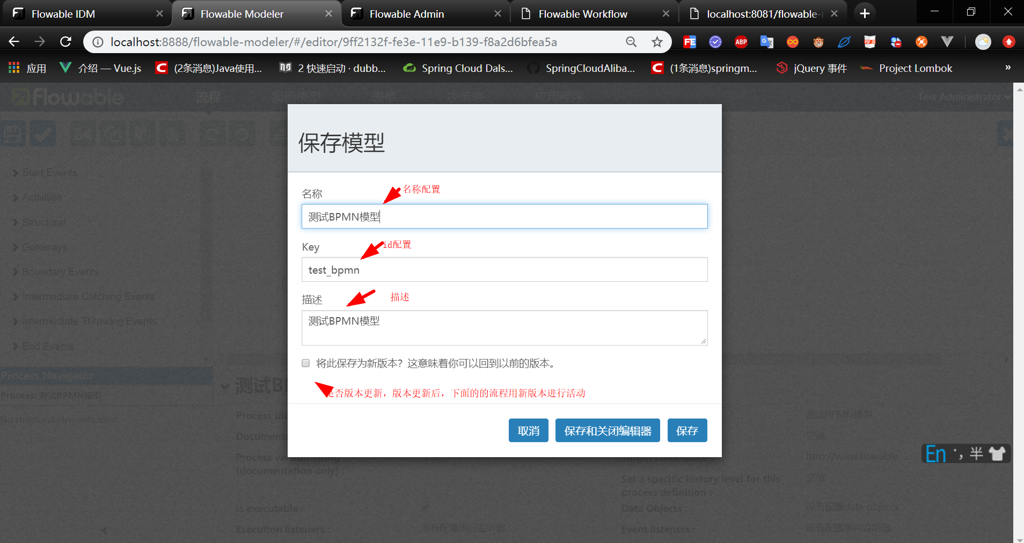Expand Structural palette group
The height and width of the screenshot is (543, 1024).
click(39, 222)
